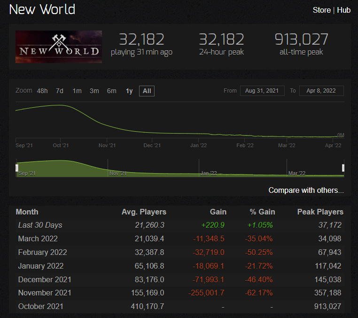358x318 pixels.
Task: Click the 357,188 peak players value
Action: 327,293
